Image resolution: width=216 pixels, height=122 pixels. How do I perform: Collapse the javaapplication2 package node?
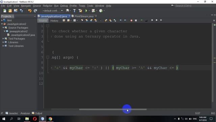4,31
